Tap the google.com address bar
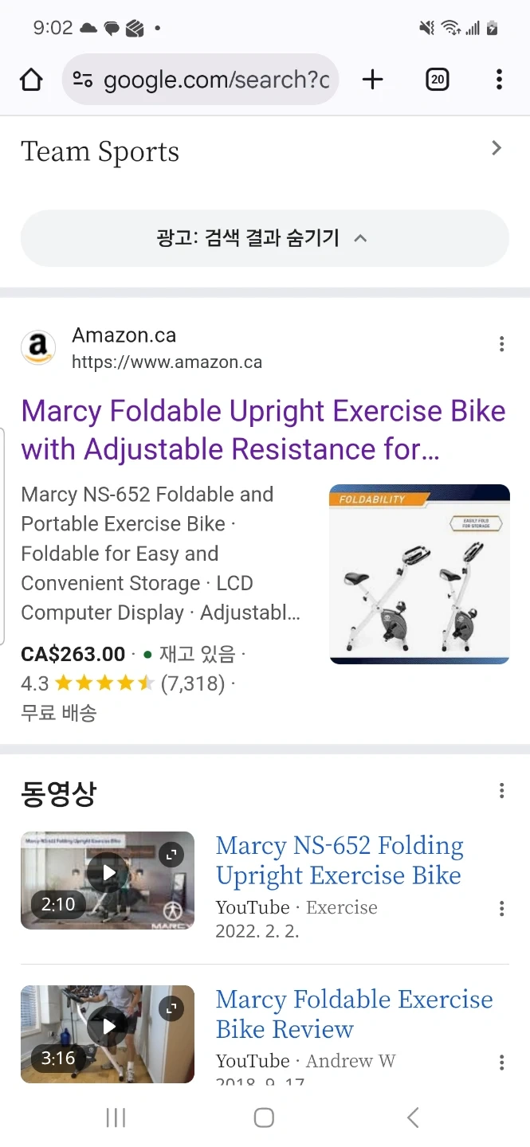Viewport: 530px width, 1147px height. (215, 80)
